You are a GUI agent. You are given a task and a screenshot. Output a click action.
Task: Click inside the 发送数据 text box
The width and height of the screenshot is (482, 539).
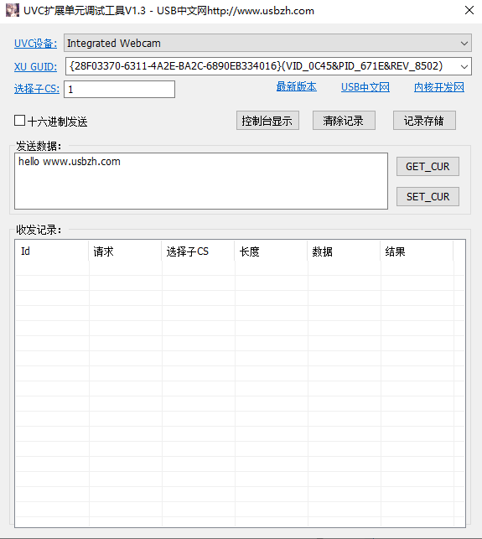[201, 181]
